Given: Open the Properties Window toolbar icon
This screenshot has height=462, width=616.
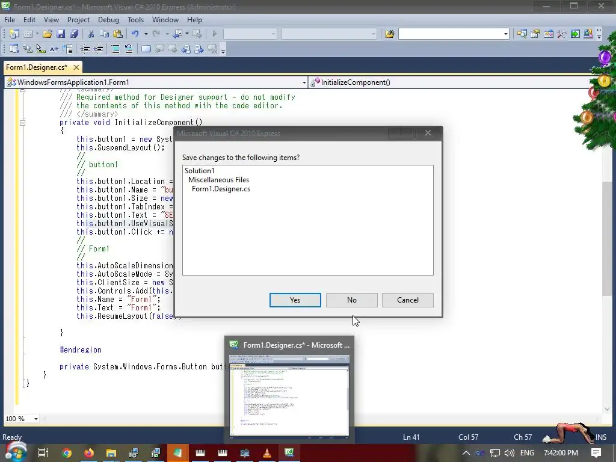Looking at the screenshot, I should pos(535,34).
